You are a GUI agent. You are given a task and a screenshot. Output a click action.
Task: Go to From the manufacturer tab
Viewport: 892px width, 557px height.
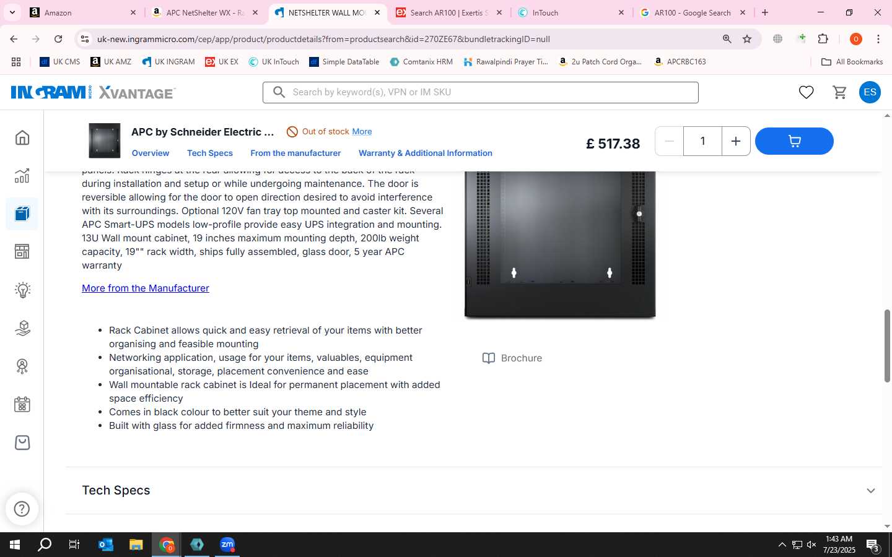[x=295, y=153]
